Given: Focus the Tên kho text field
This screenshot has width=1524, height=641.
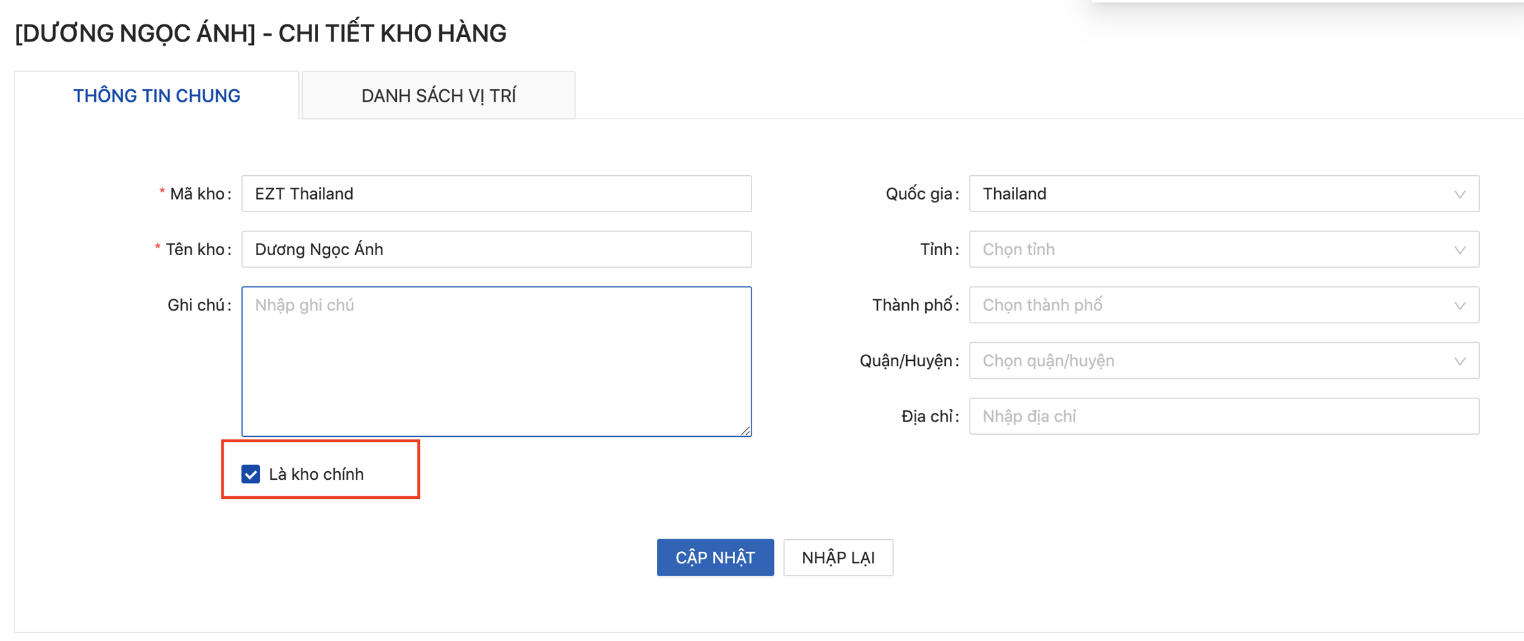Looking at the screenshot, I should (496, 249).
